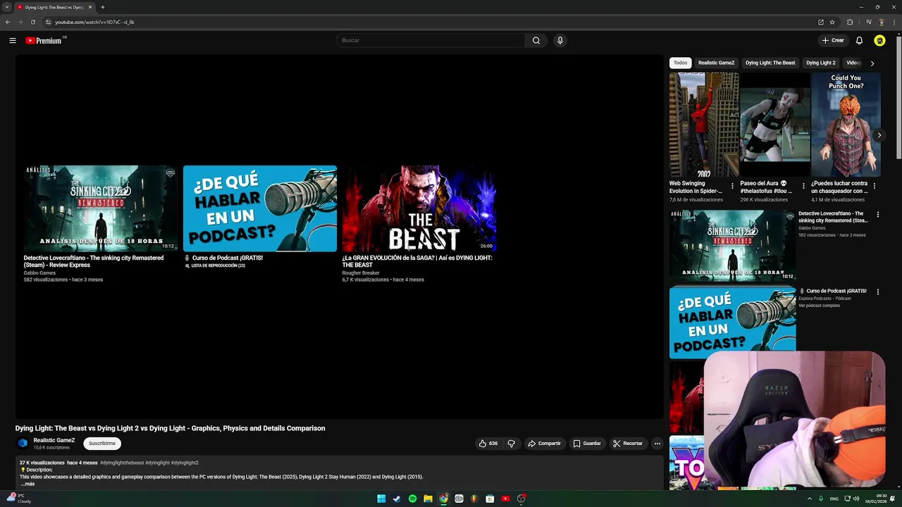Viewport: 902px width, 507px height.
Task: Select Dying Light: The Beast chip
Action: [x=770, y=63]
